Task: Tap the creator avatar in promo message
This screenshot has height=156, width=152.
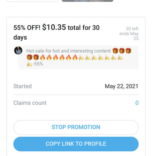Action: [18, 51]
